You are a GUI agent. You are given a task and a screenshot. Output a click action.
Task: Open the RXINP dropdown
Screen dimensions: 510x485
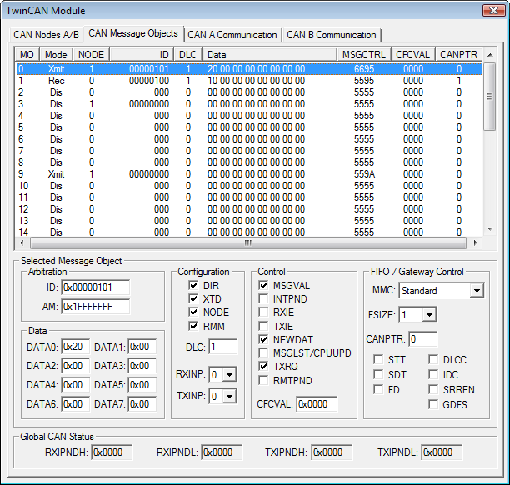click(x=229, y=374)
